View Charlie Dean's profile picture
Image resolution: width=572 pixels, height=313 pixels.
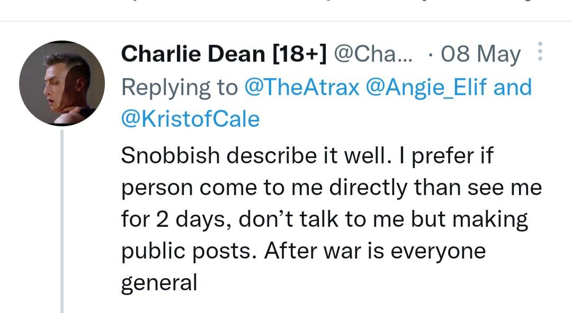(61, 83)
